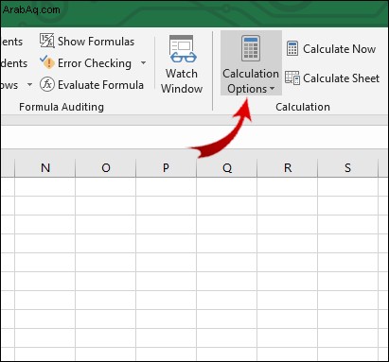Click the Calculation Options calculator icon

[251, 48]
